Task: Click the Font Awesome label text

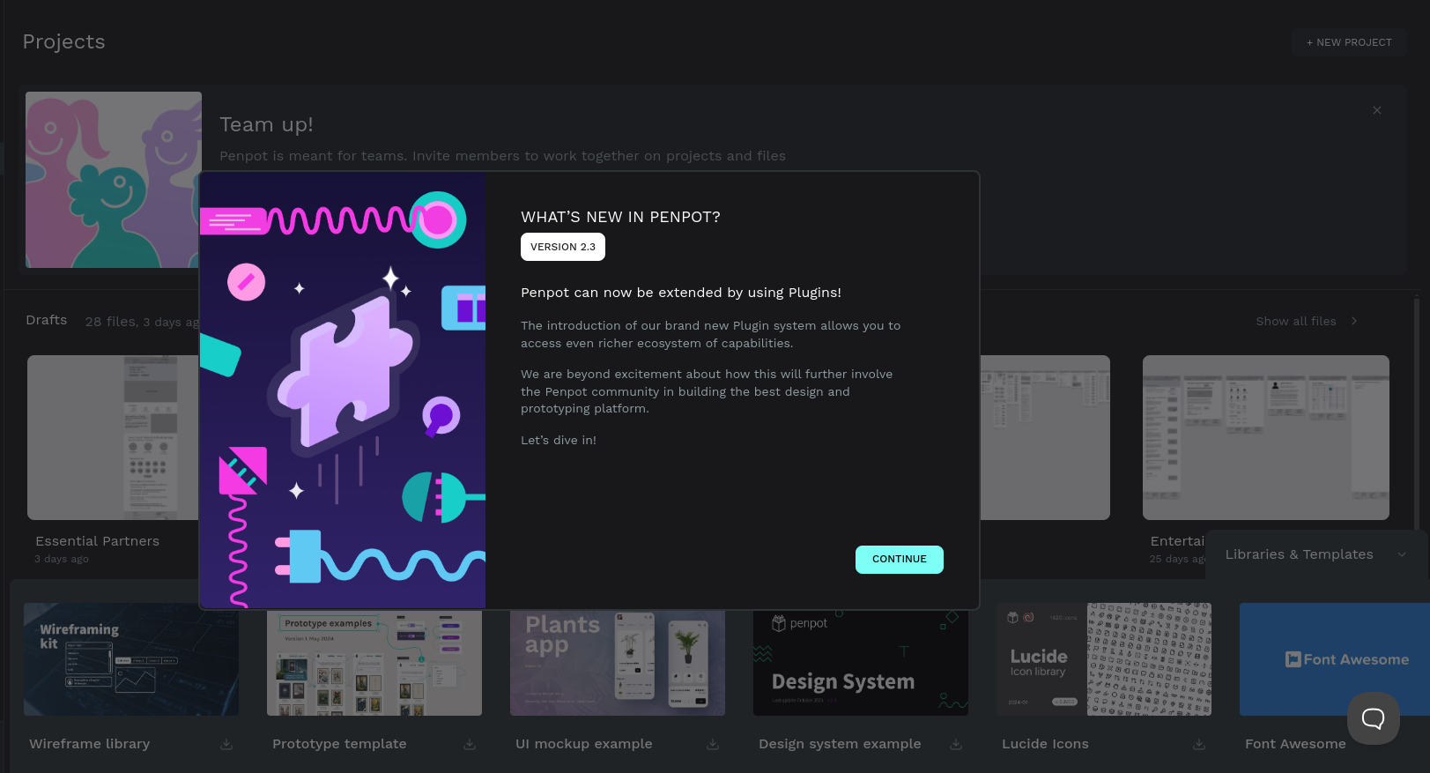Action: pyautogui.click(x=1295, y=744)
